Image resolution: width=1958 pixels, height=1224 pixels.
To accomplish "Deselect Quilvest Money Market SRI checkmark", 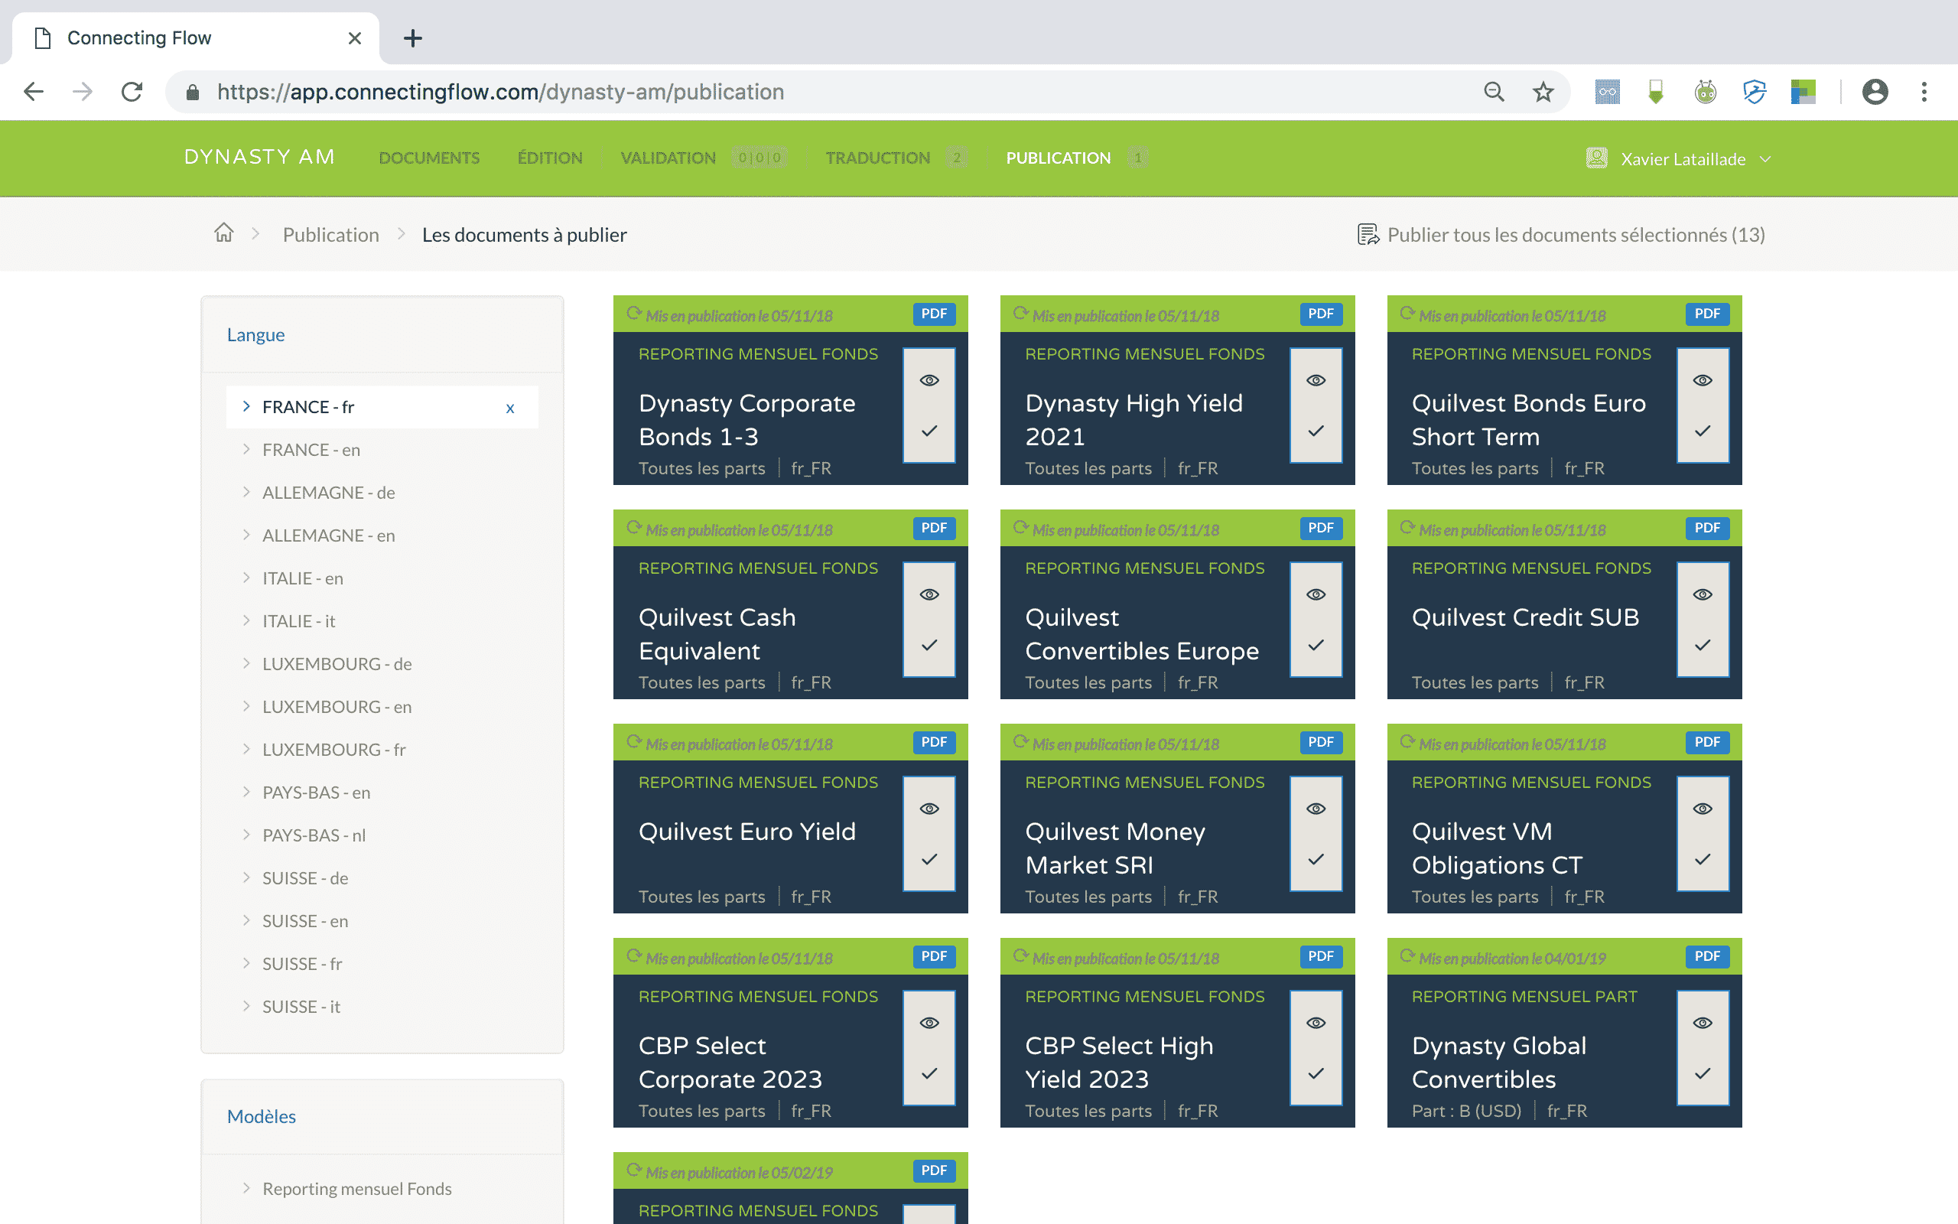I will pyautogui.click(x=1316, y=859).
